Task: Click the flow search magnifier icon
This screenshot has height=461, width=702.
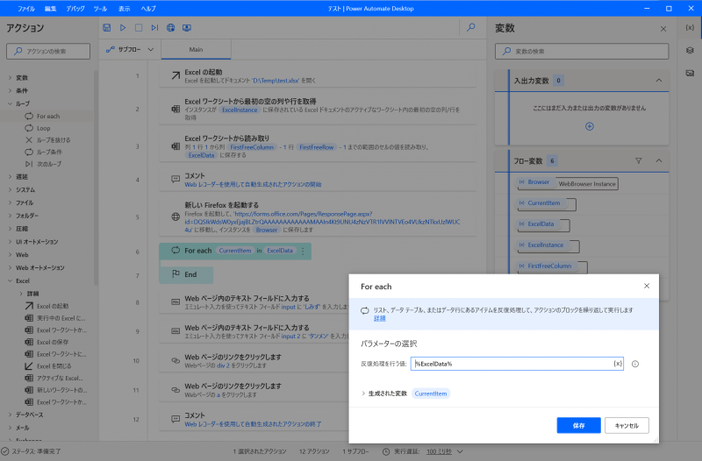Action: [471, 27]
